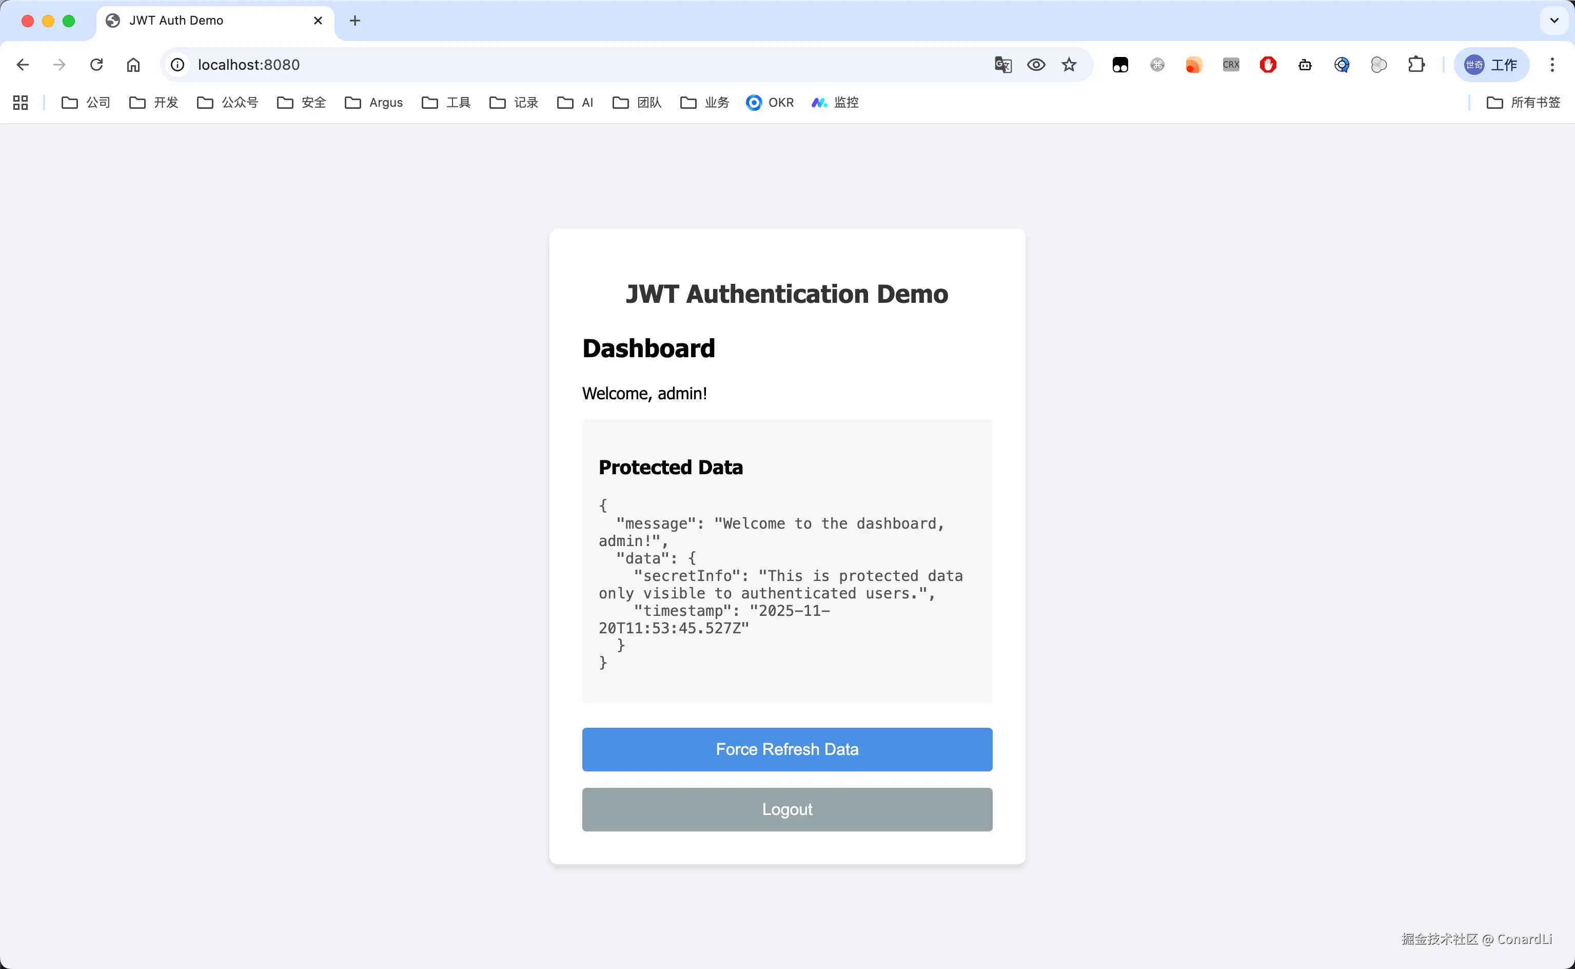Click the Logout button
This screenshot has width=1575, height=969.
[x=786, y=809]
